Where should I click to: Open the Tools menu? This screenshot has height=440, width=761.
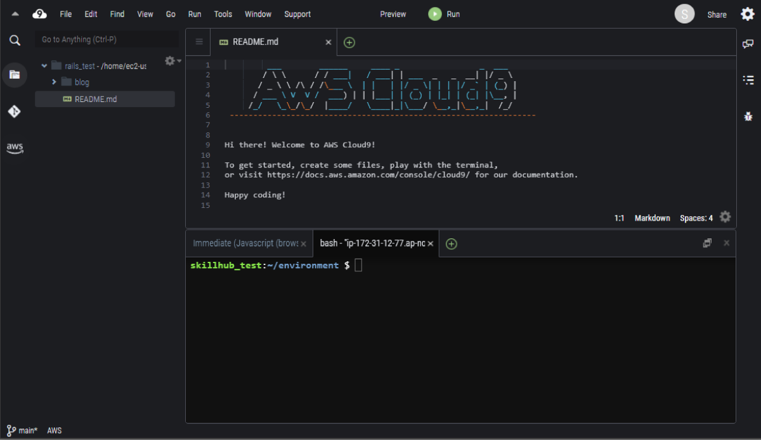tap(223, 14)
